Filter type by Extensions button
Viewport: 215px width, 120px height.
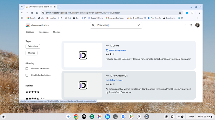[x=33, y=46]
